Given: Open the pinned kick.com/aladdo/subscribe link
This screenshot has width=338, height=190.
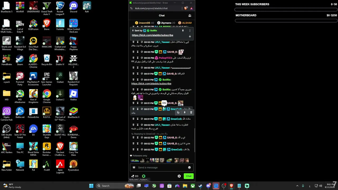Looking at the screenshot, I should (152, 35).
